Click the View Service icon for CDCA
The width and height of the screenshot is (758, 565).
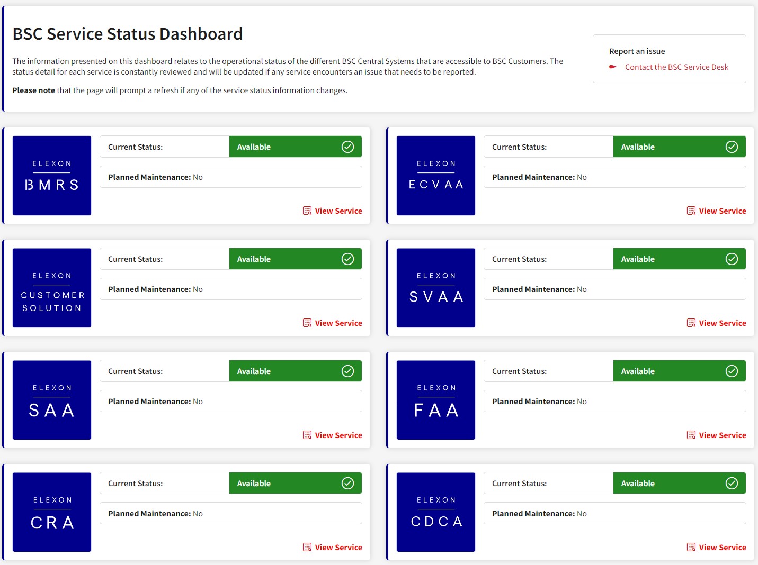pyautogui.click(x=691, y=547)
